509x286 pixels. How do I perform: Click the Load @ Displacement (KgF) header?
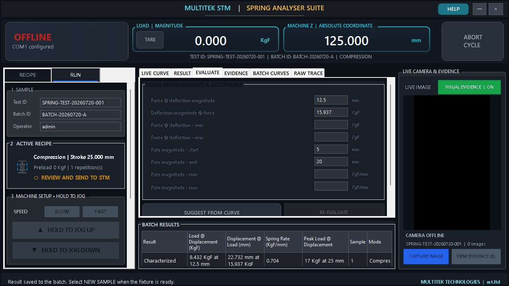pyautogui.click(x=206, y=242)
